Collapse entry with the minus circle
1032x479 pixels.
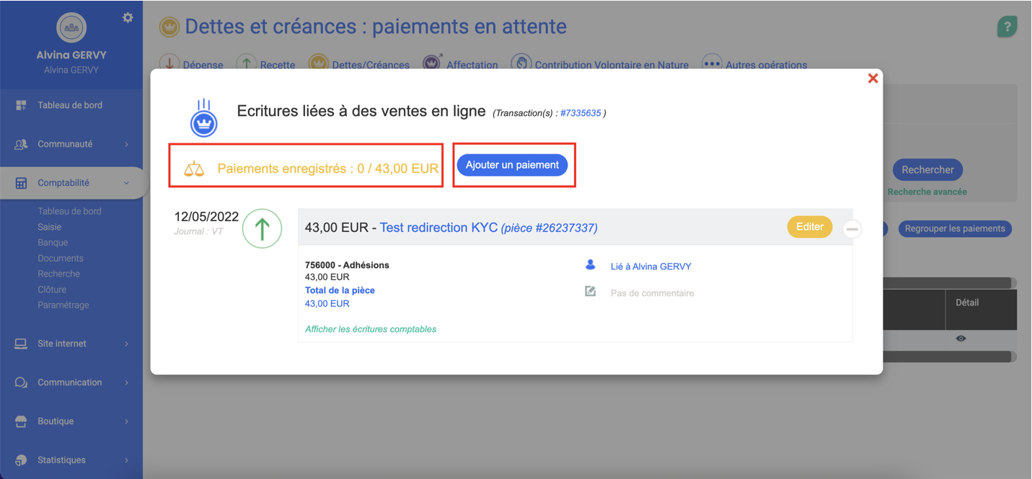[x=852, y=229]
